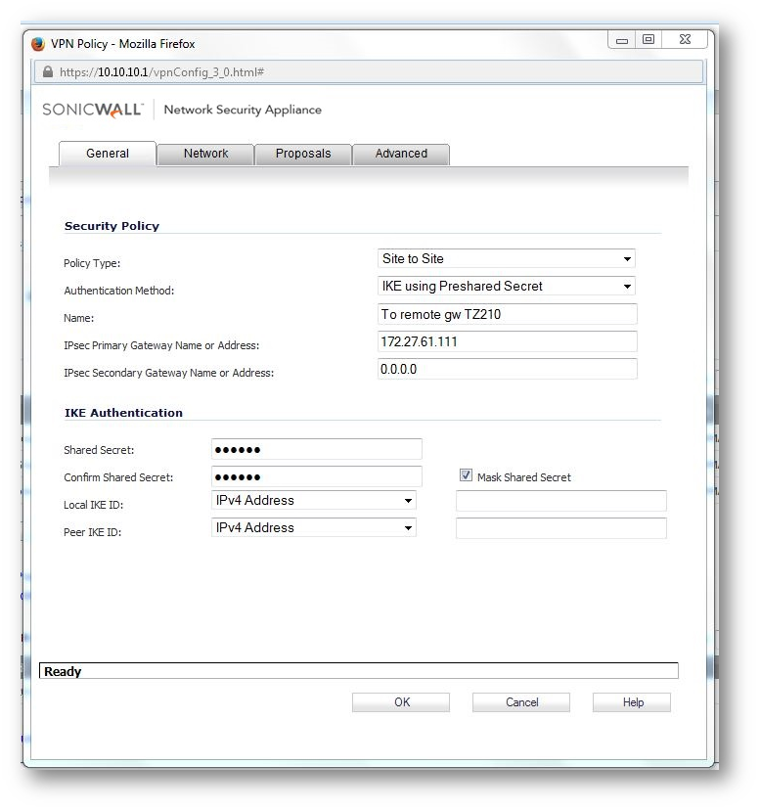
Task: Switch to the Network tab
Action: (x=205, y=154)
